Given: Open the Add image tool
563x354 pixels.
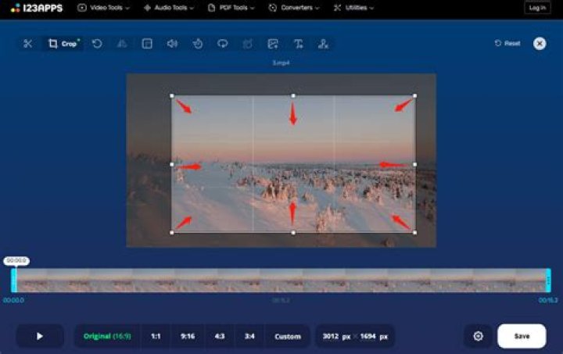Looking at the screenshot, I should tap(273, 44).
